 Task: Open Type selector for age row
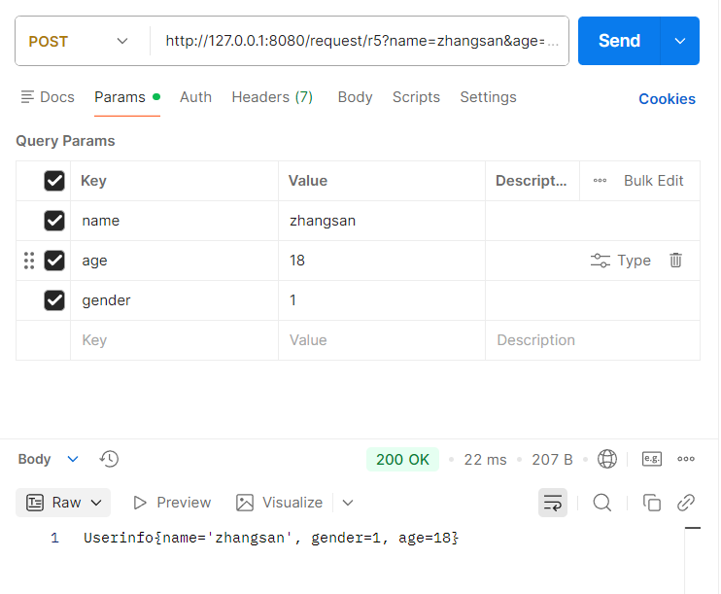click(620, 261)
